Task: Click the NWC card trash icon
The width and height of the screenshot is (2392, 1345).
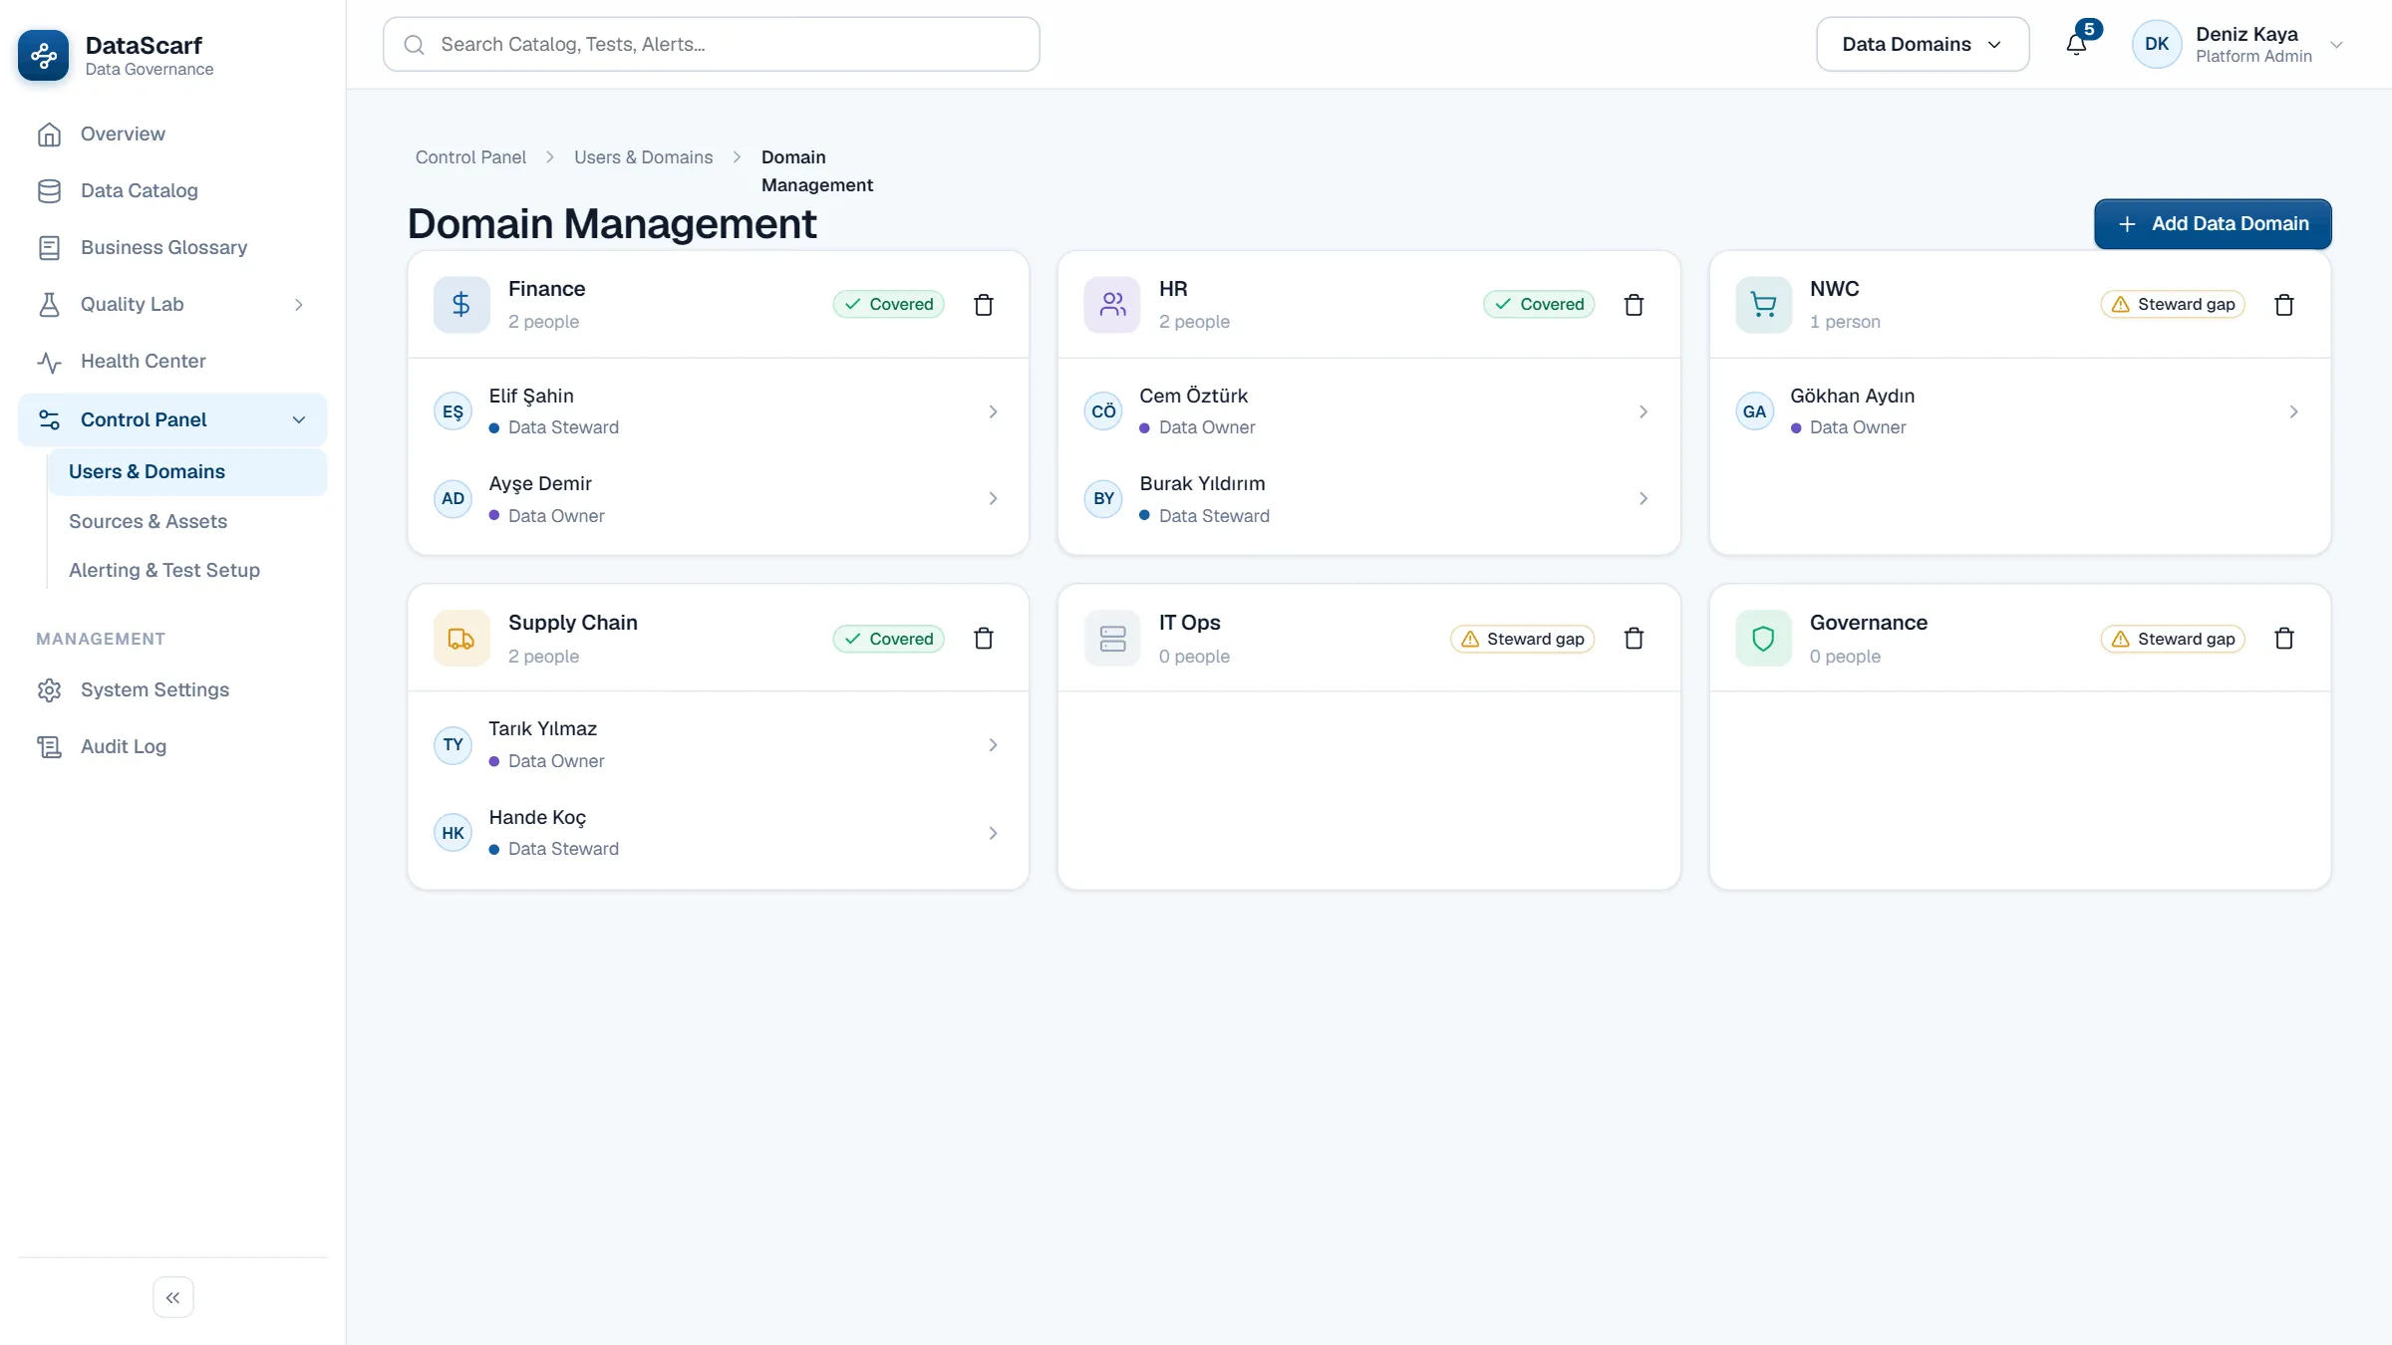Action: tap(2284, 305)
